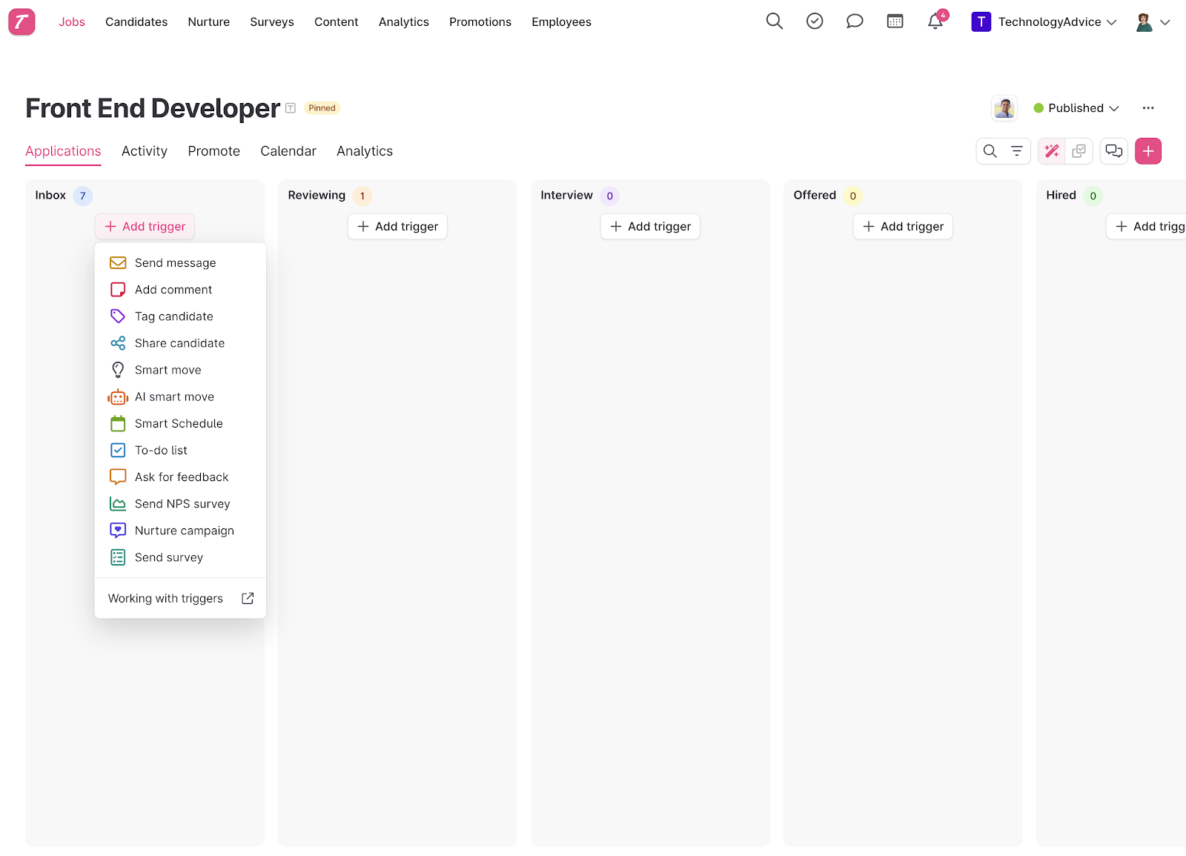Viewport: 1186px width, 856px height.
Task: Click the Teamtailor logo
Action: (x=21, y=21)
